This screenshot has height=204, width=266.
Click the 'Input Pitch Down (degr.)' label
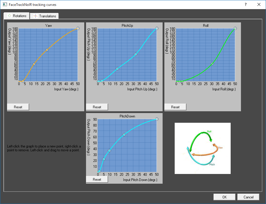140,180
